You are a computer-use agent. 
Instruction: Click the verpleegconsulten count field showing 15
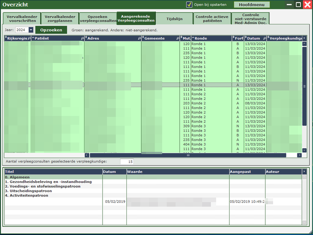coord(127,161)
